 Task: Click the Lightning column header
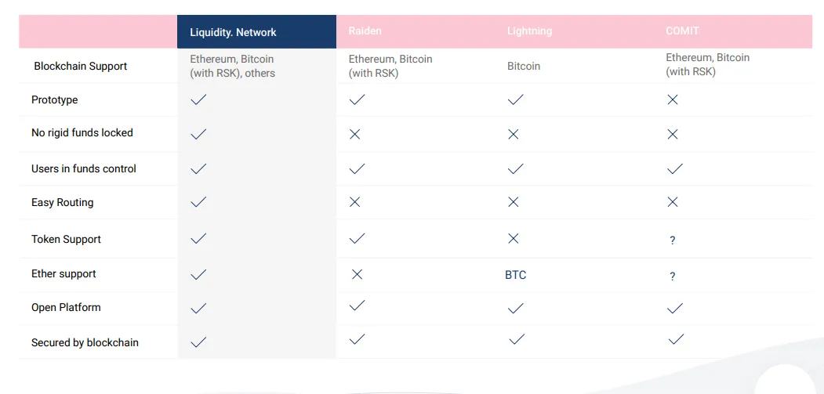tap(529, 31)
